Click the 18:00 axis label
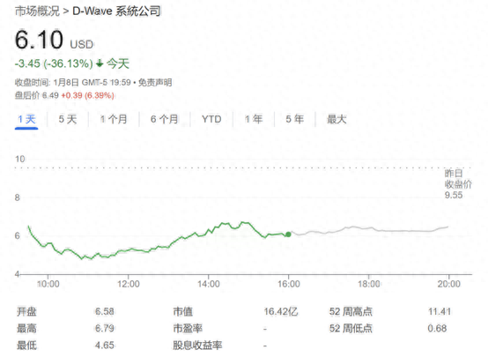 pos(369,284)
